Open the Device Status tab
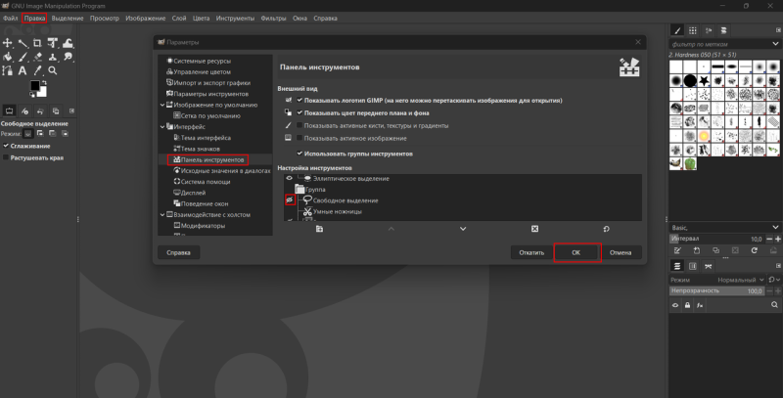The width and height of the screenshot is (783, 398). (25, 111)
